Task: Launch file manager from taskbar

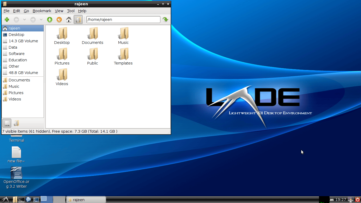Action: click(15, 200)
